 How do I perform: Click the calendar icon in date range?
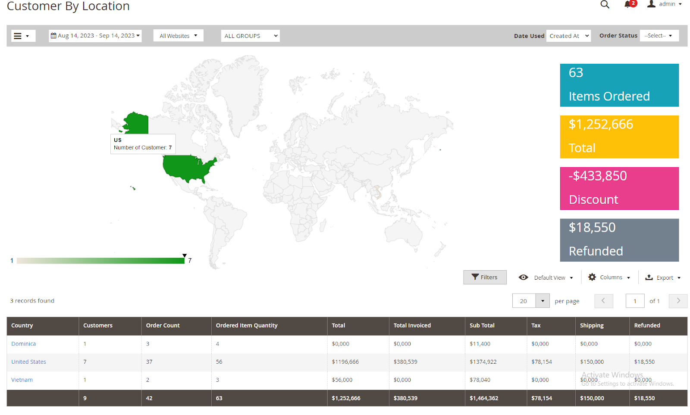click(53, 36)
